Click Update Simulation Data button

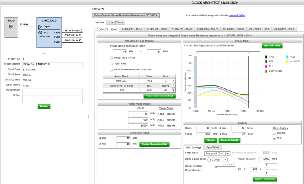pyautogui.click(x=154, y=144)
